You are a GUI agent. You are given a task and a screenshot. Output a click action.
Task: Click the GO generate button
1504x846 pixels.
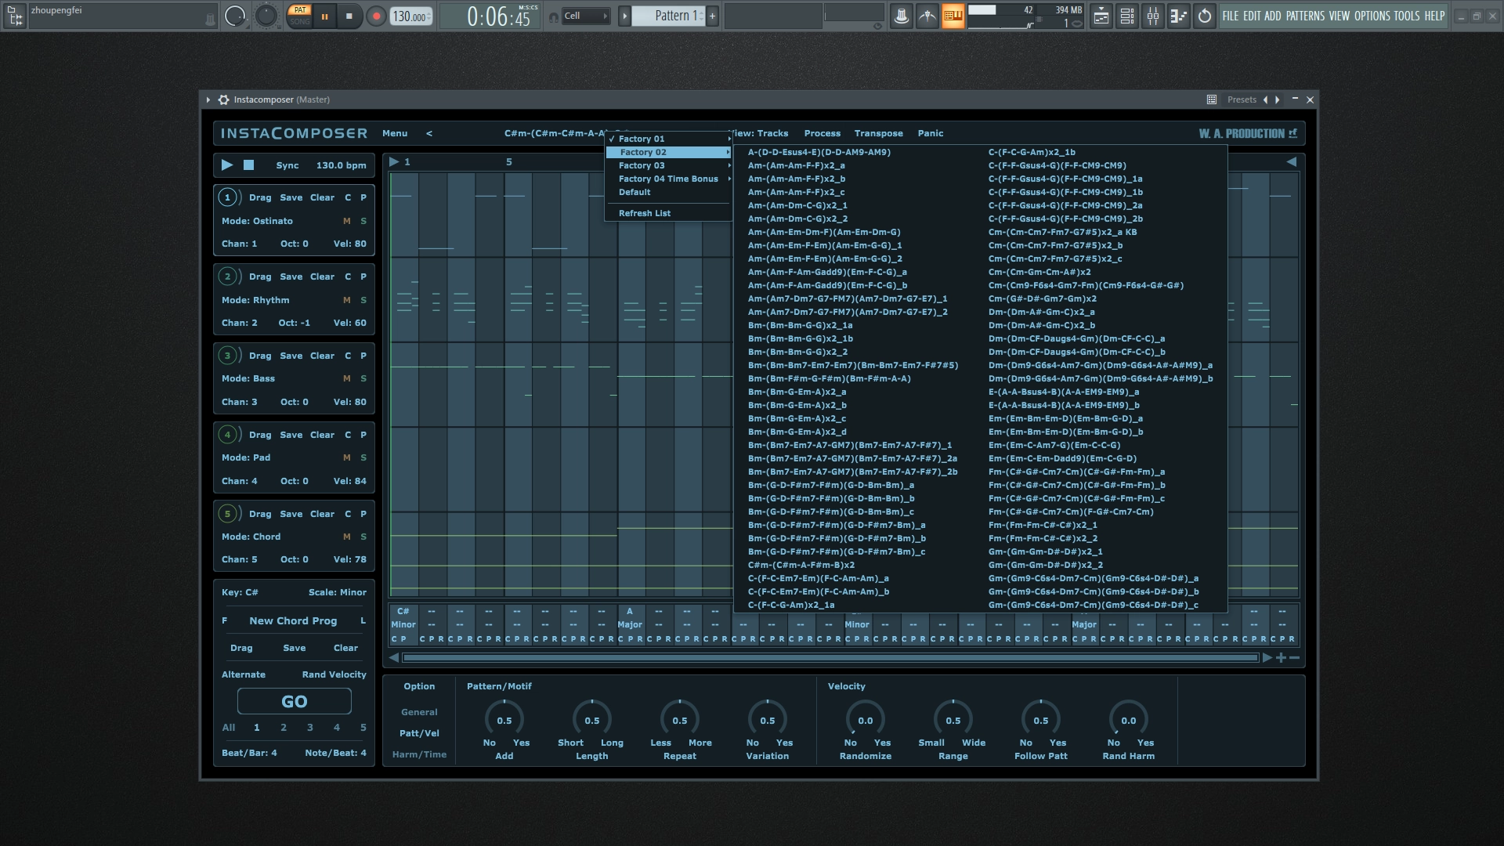[x=295, y=702]
